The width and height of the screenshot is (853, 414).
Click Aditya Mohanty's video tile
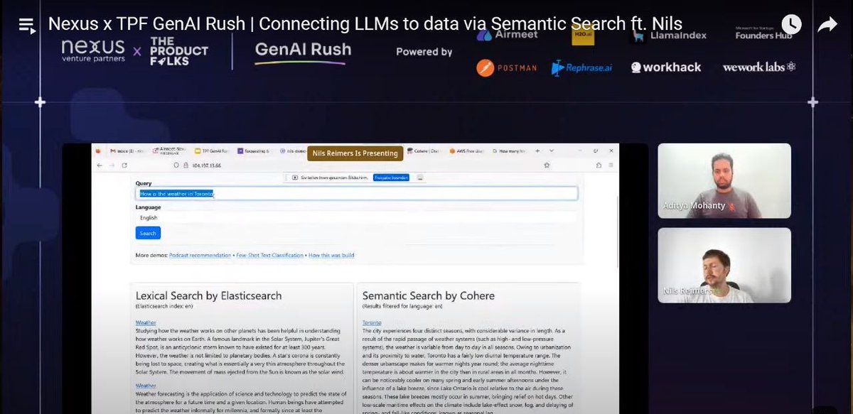724,180
